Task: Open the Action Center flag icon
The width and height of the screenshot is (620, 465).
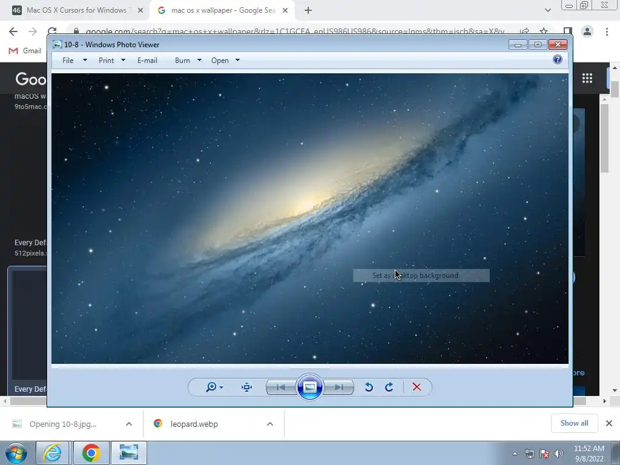Action: tap(544, 453)
